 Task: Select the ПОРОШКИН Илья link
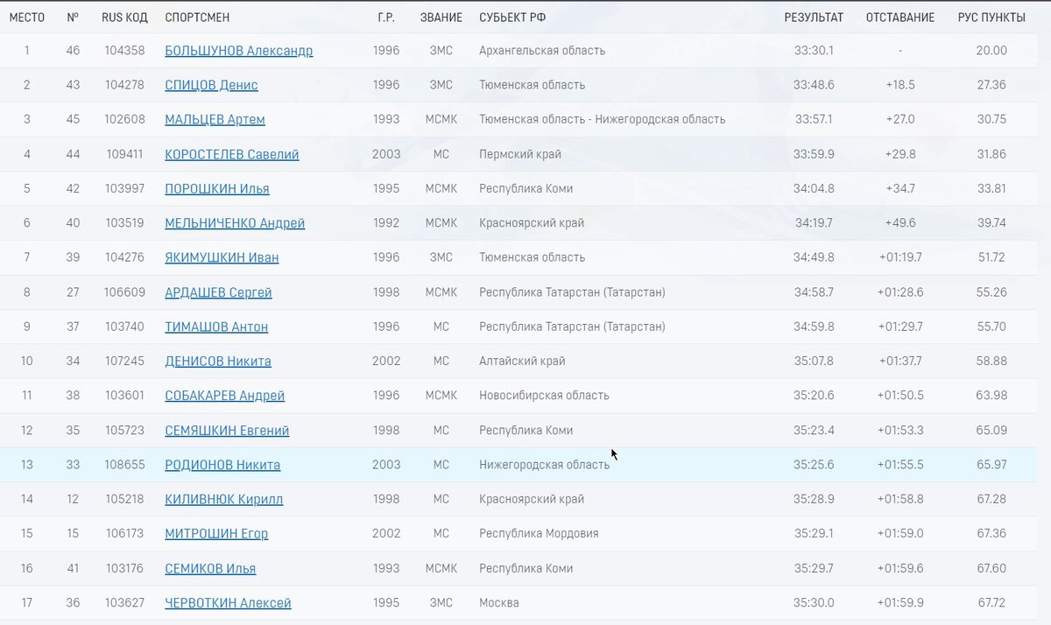pos(216,189)
